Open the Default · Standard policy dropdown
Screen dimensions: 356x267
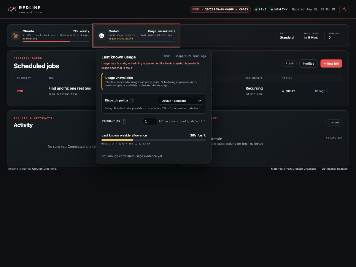180,101
